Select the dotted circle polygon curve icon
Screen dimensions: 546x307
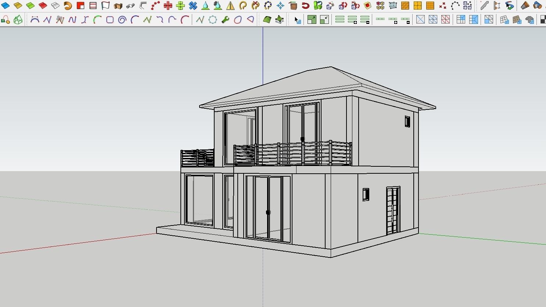(x=213, y=20)
